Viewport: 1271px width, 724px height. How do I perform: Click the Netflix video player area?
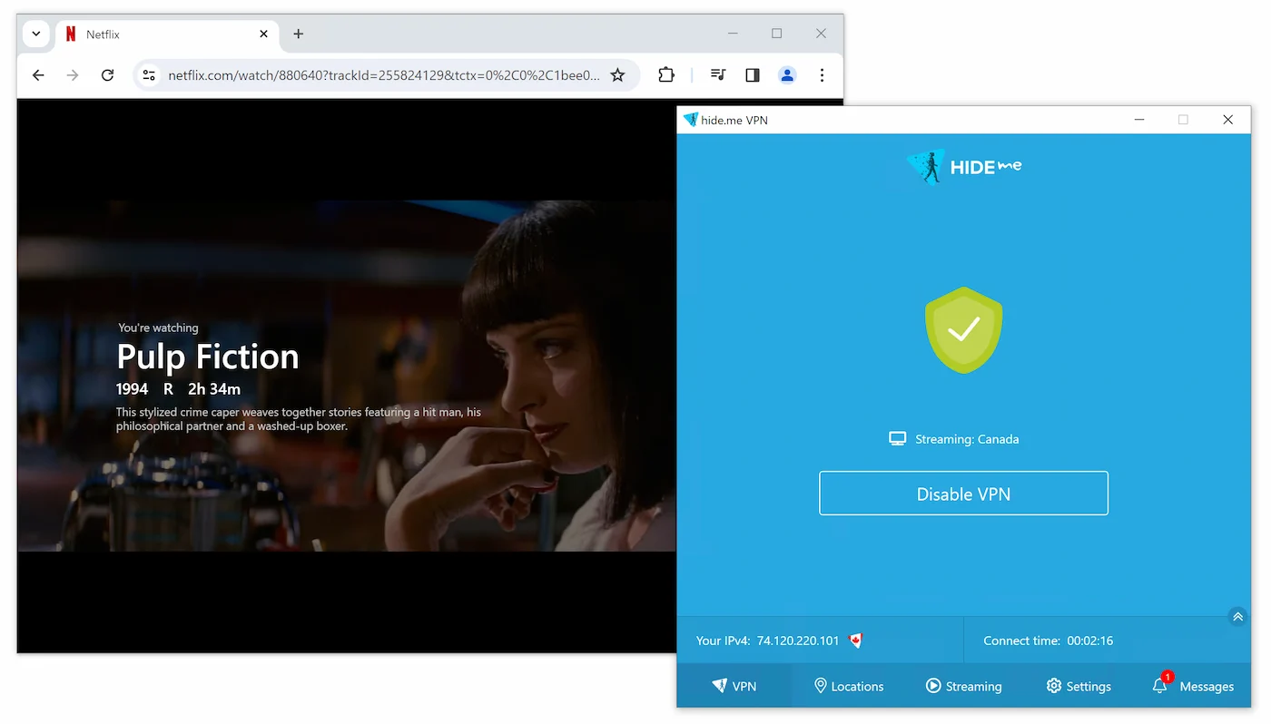tap(347, 376)
